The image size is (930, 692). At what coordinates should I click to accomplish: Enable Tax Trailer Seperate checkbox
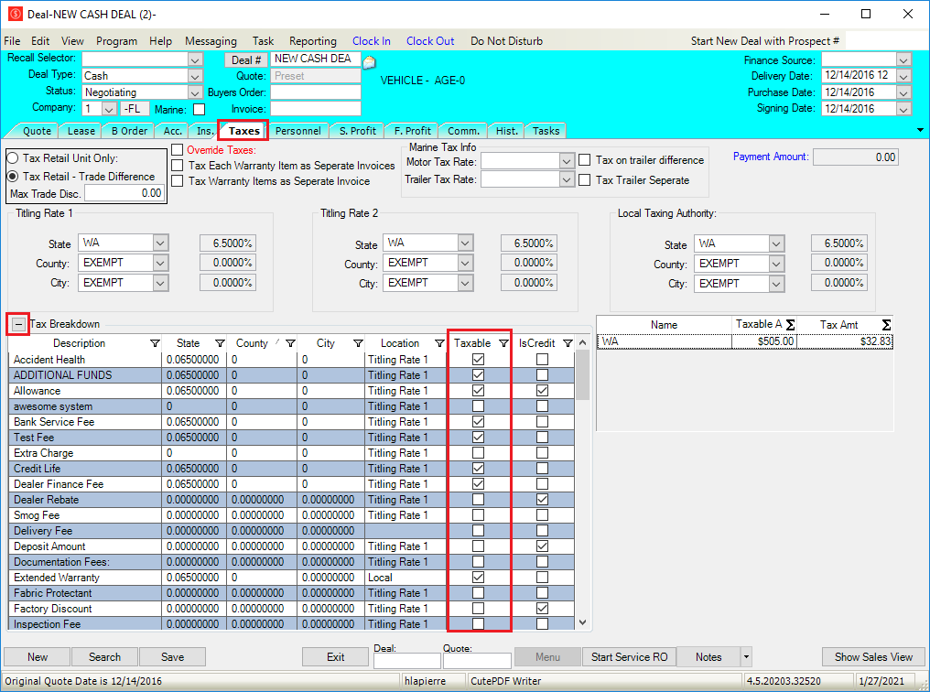point(584,179)
